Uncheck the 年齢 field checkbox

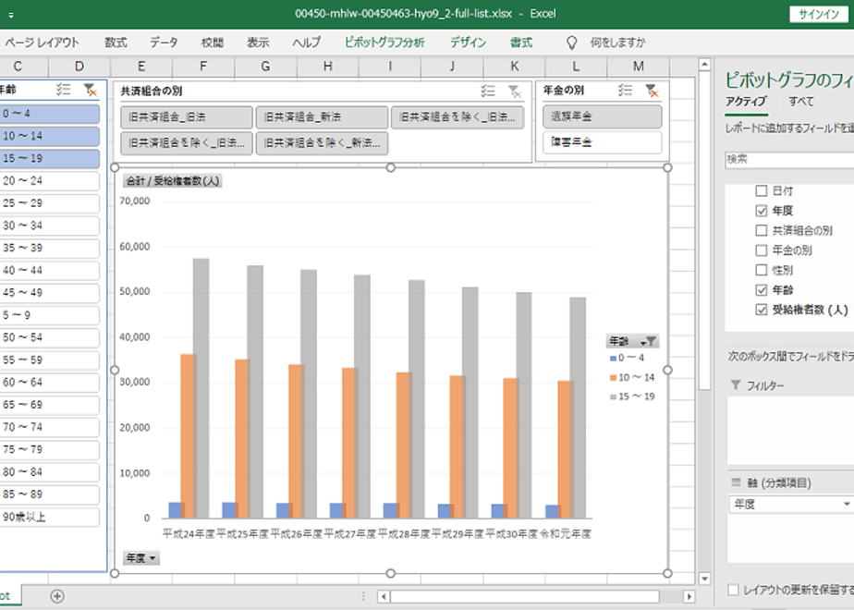pyautogui.click(x=762, y=290)
